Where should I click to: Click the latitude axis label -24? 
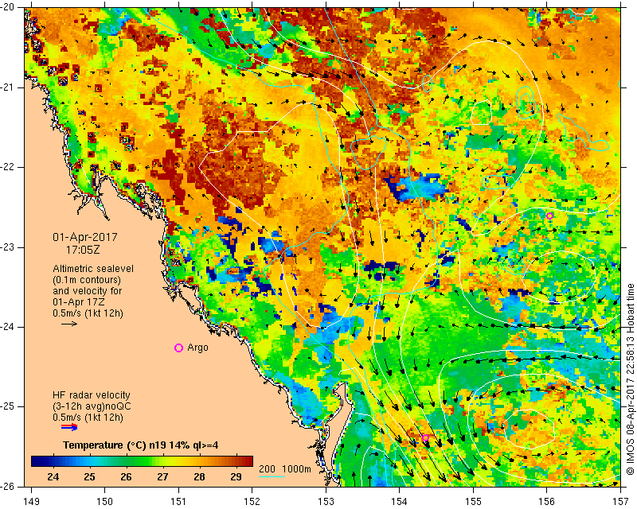point(8,327)
